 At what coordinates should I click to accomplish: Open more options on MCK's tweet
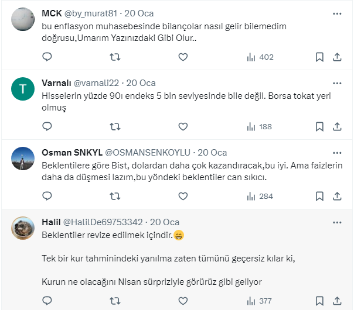pyautogui.click(x=337, y=13)
